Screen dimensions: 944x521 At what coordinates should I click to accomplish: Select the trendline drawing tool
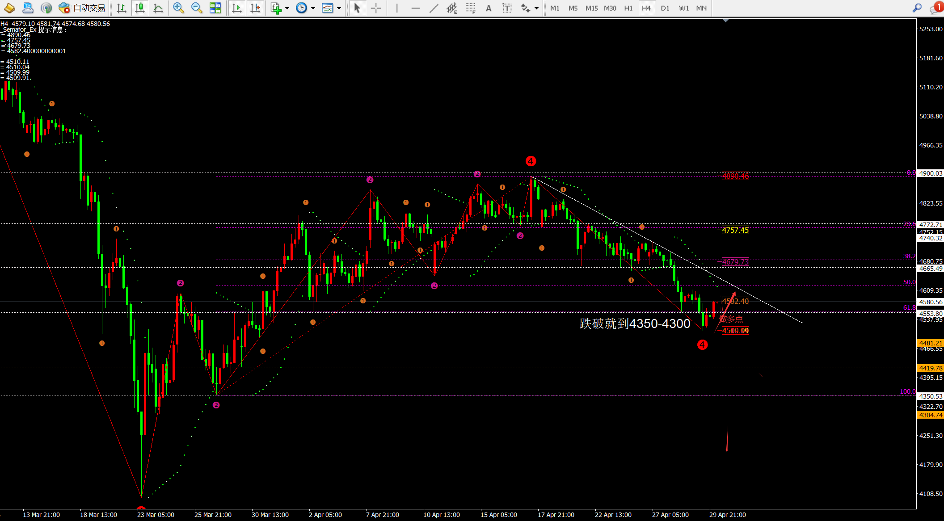coord(434,8)
